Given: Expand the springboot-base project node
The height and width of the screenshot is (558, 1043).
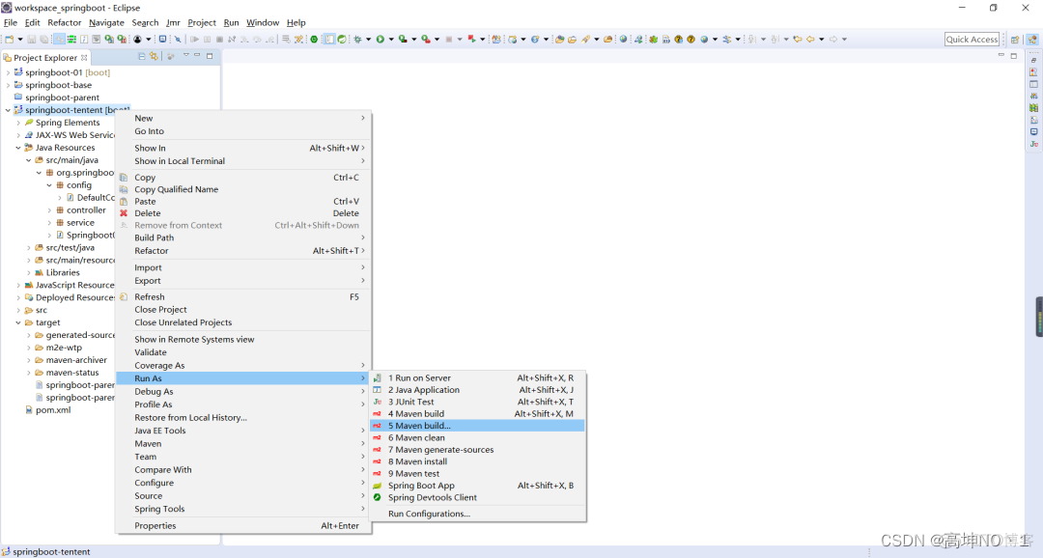Looking at the screenshot, I should coord(8,85).
